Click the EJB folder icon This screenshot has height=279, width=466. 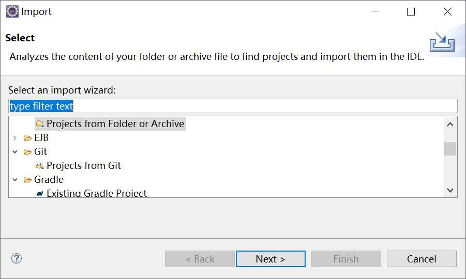(x=27, y=138)
